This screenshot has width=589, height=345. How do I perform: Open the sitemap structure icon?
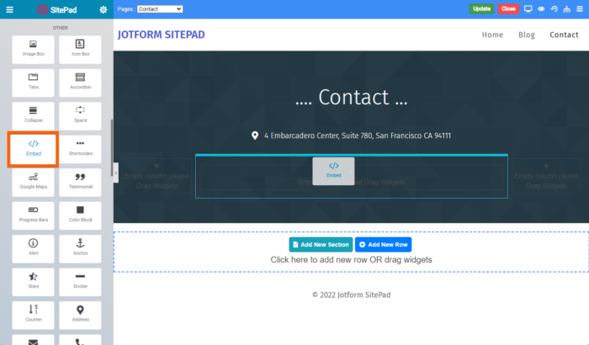pyautogui.click(x=567, y=9)
